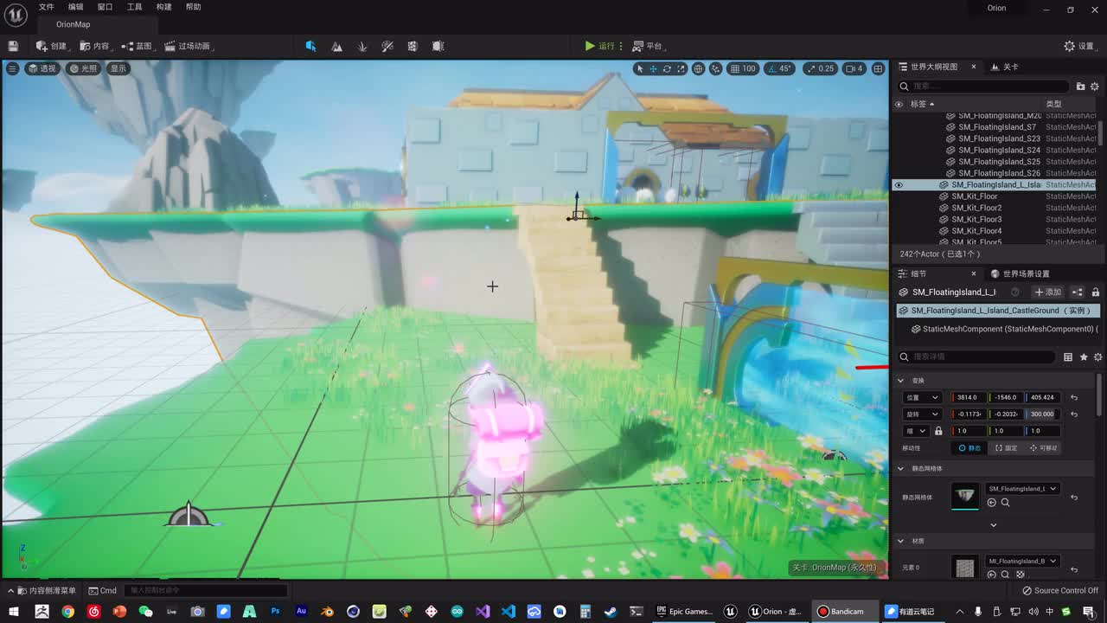The width and height of the screenshot is (1107, 623).
Task: Open 文件 (File) menu
Action: (x=46, y=7)
